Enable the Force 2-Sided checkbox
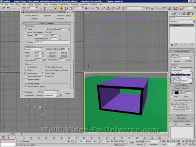The width and height of the screenshot is (196, 147). [43, 73]
